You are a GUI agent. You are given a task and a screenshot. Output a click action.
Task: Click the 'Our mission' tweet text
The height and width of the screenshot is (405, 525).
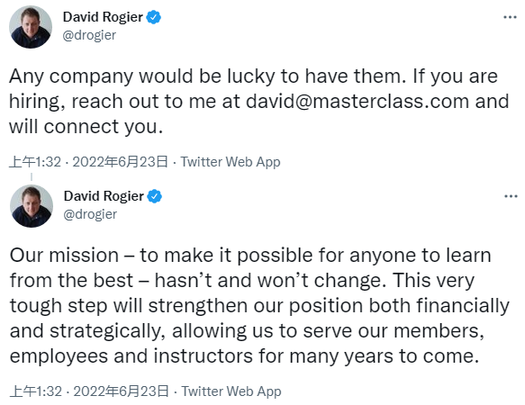pos(259,306)
